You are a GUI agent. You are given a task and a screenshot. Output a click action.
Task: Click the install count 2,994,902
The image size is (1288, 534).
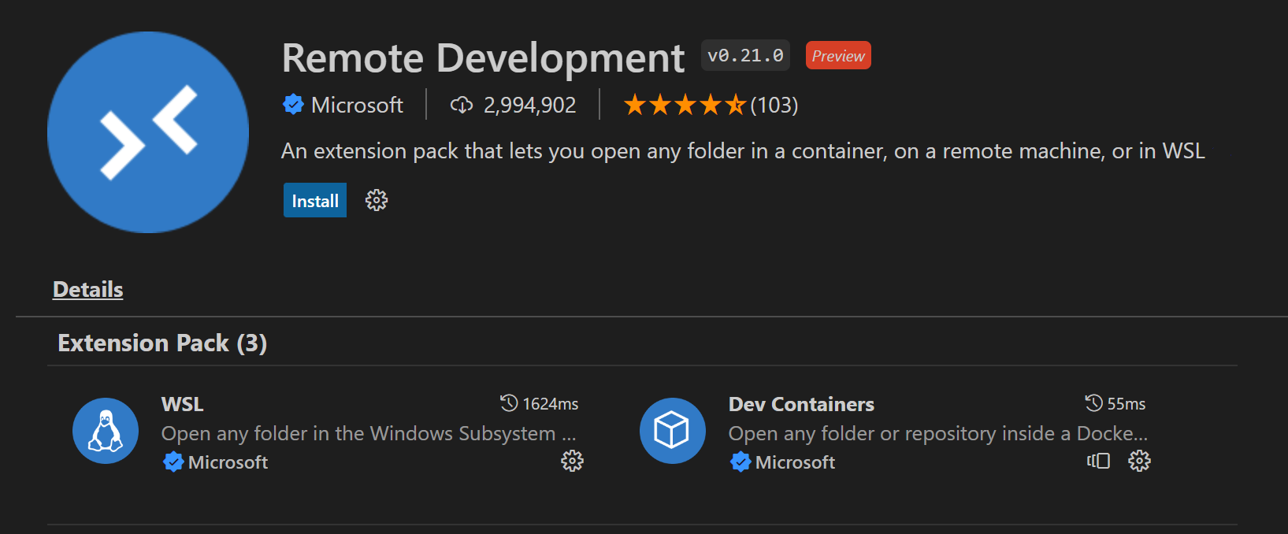tap(530, 105)
